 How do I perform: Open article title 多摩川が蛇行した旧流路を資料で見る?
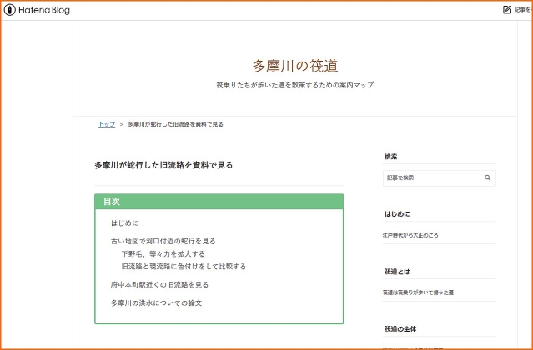pyautogui.click(x=163, y=165)
